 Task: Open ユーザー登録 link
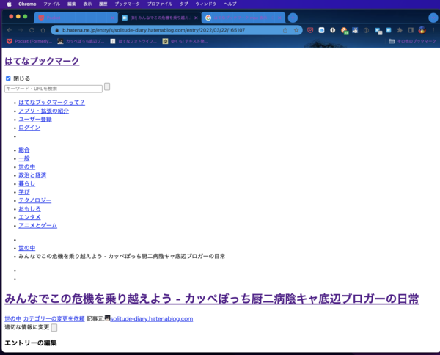(x=35, y=120)
